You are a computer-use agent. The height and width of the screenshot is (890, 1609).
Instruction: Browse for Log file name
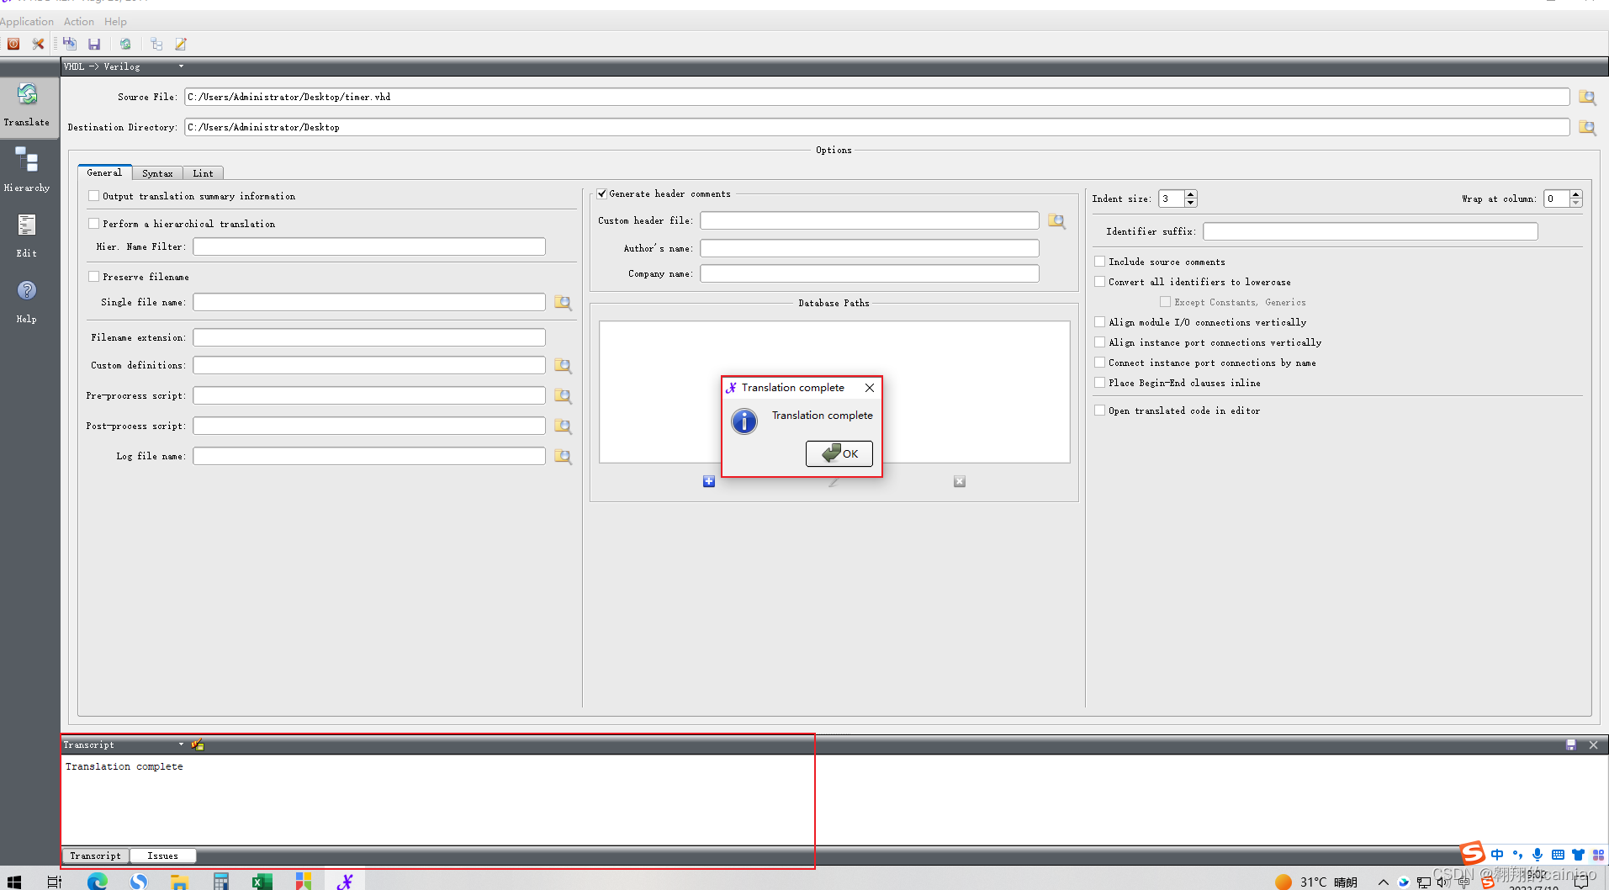[x=563, y=457]
